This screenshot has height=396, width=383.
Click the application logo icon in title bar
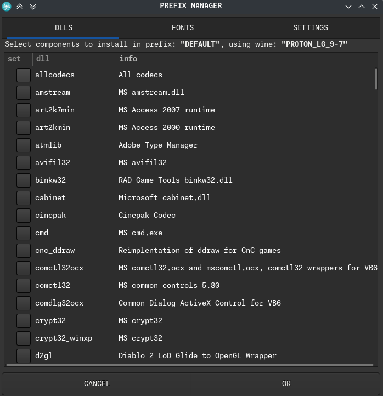7,7
